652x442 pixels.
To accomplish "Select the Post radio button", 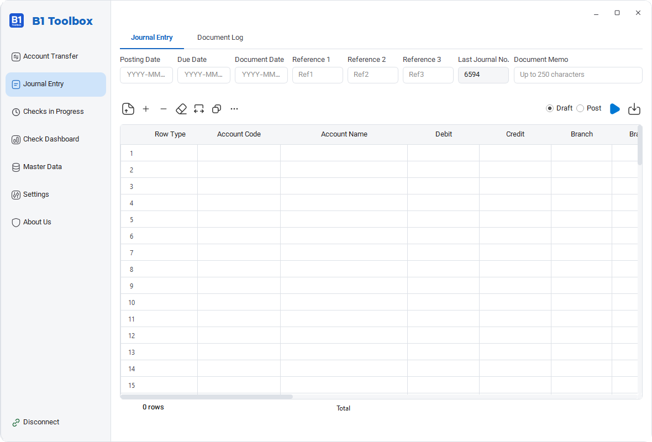I will pos(580,108).
